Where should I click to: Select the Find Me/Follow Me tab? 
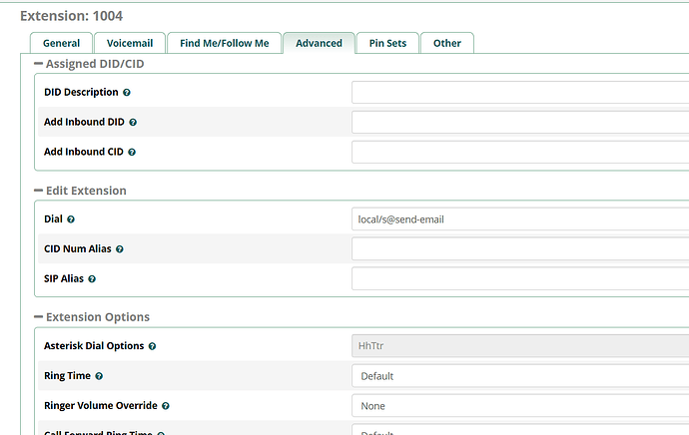(x=224, y=43)
